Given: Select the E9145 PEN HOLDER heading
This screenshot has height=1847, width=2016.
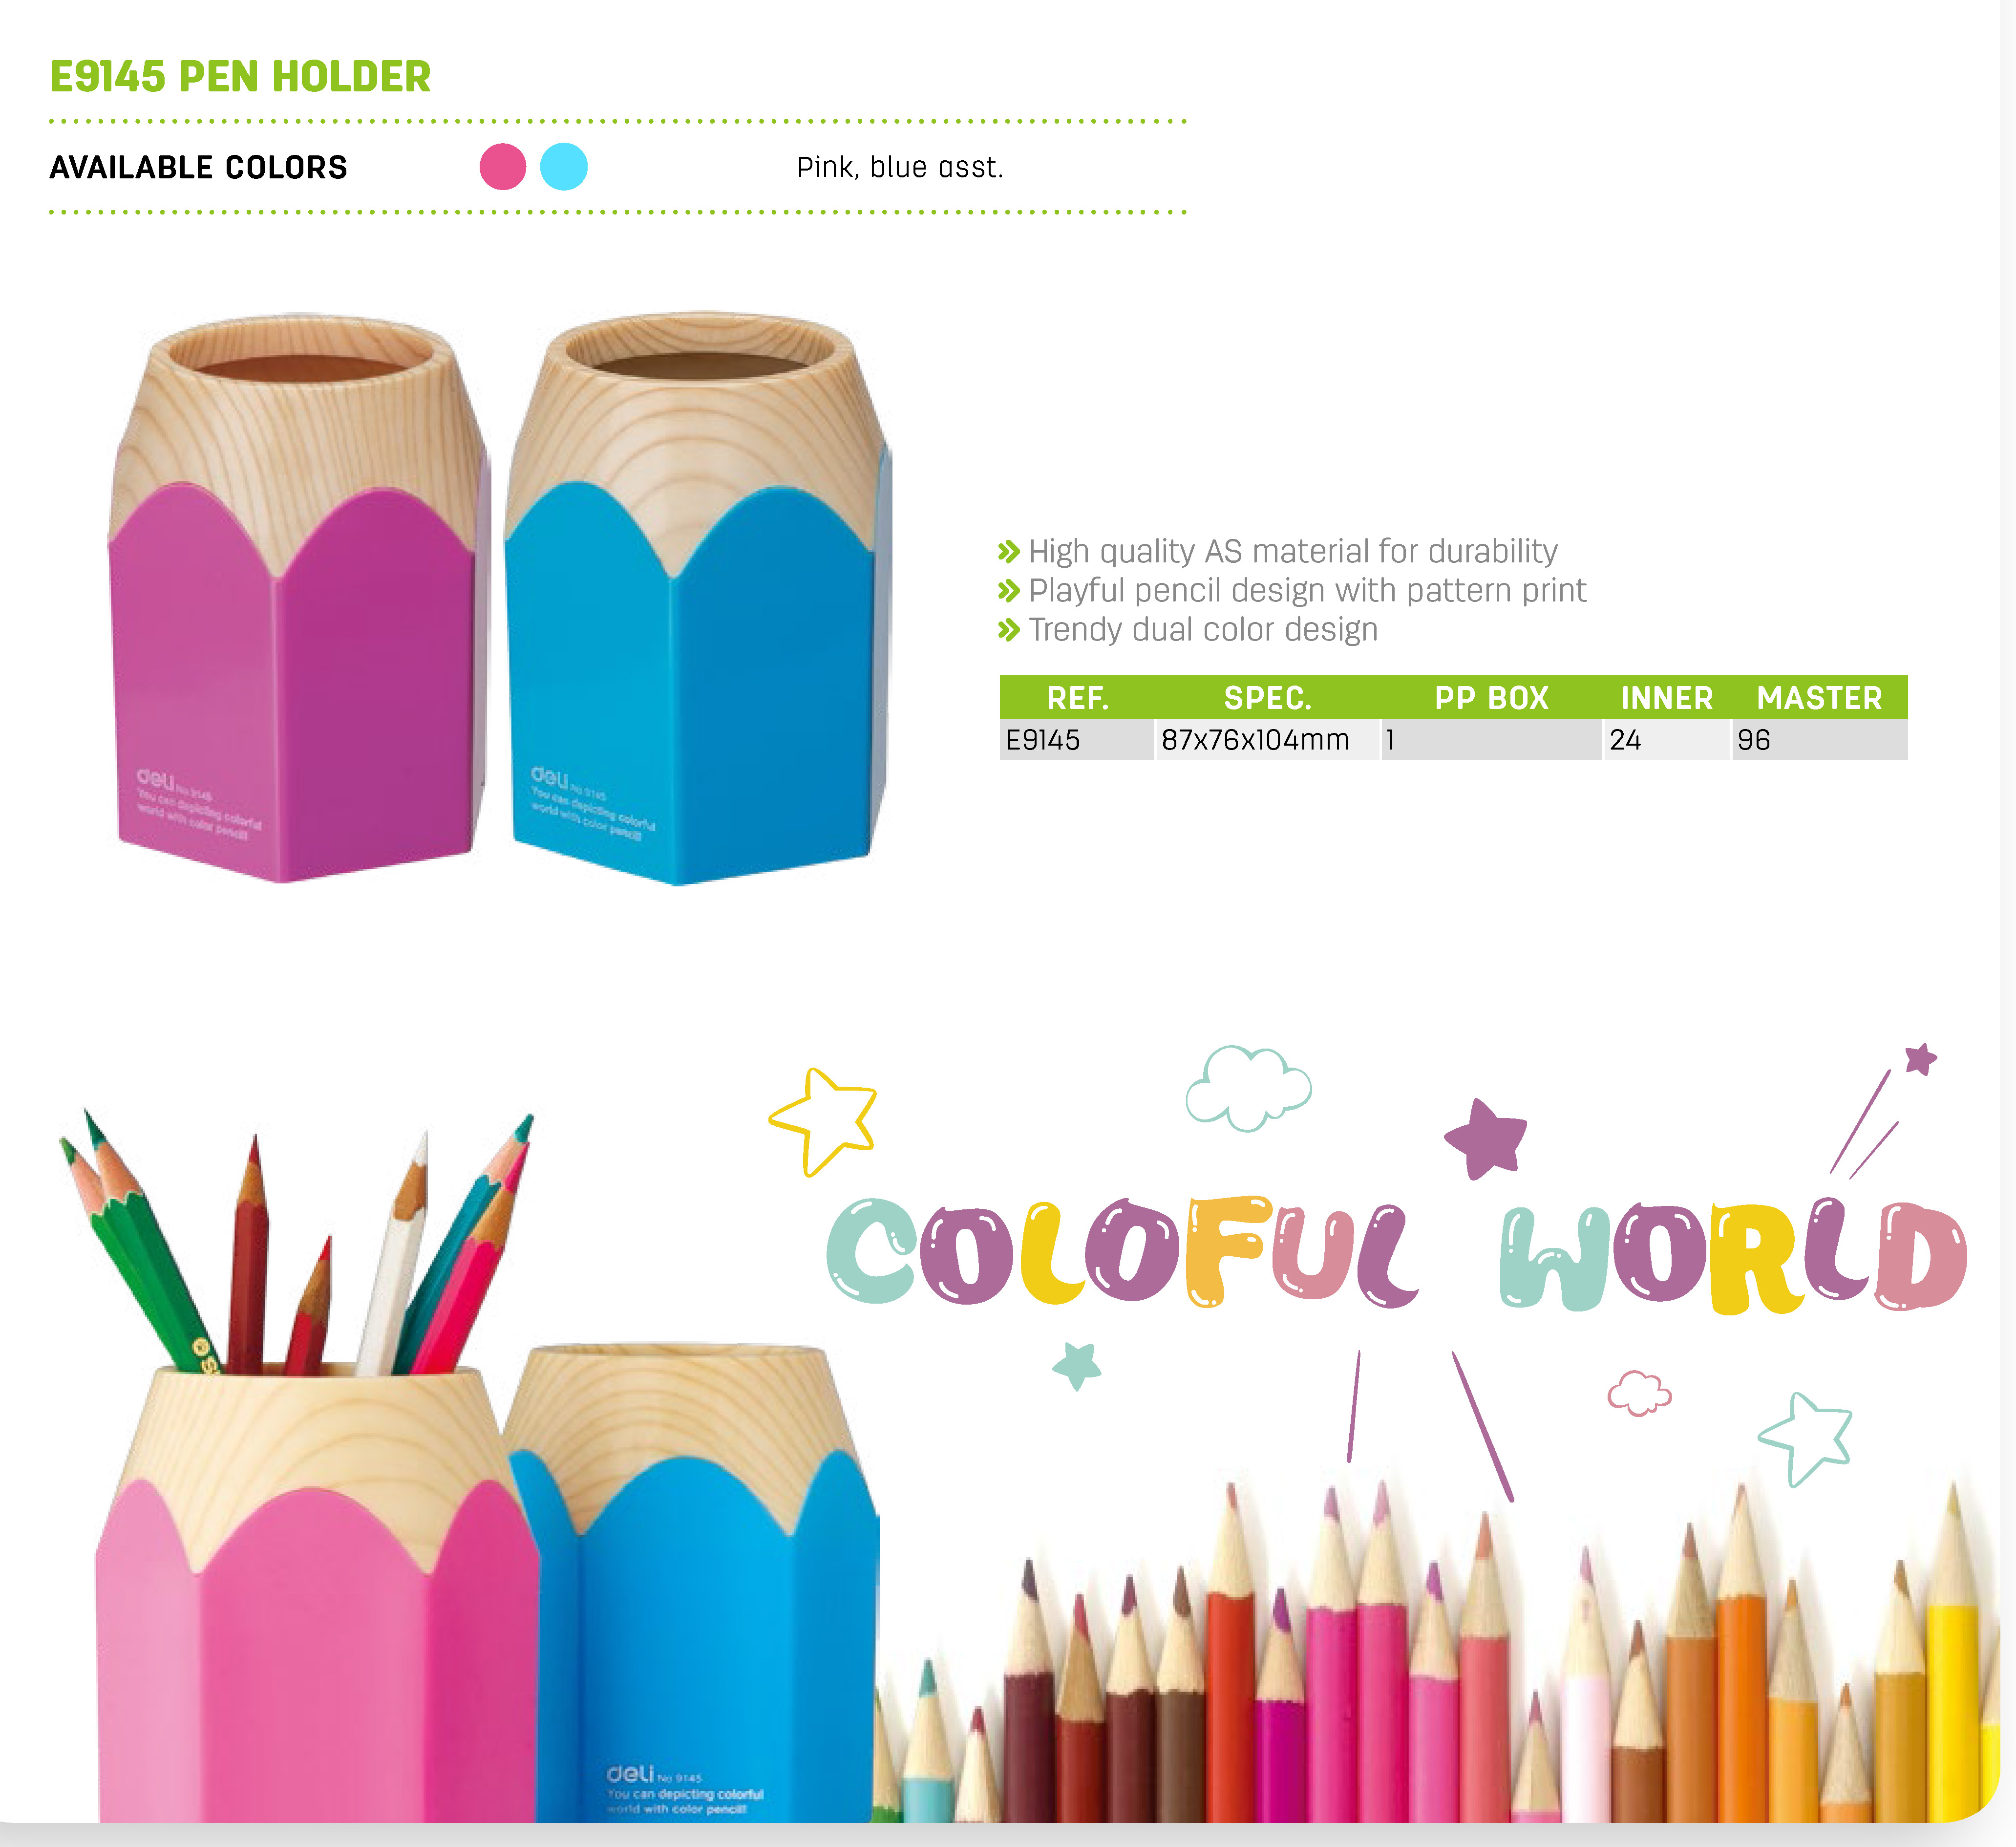Looking at the screenshot, I should [x=240, y=77].
